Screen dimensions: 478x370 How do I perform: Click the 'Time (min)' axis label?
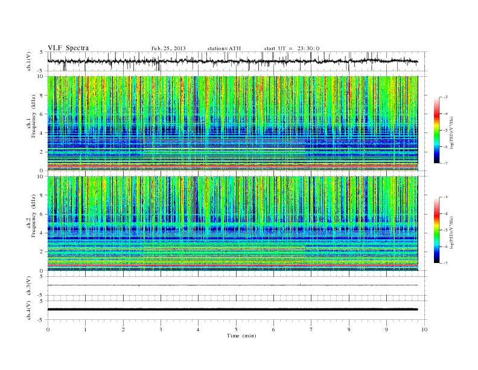pos(241,336)
